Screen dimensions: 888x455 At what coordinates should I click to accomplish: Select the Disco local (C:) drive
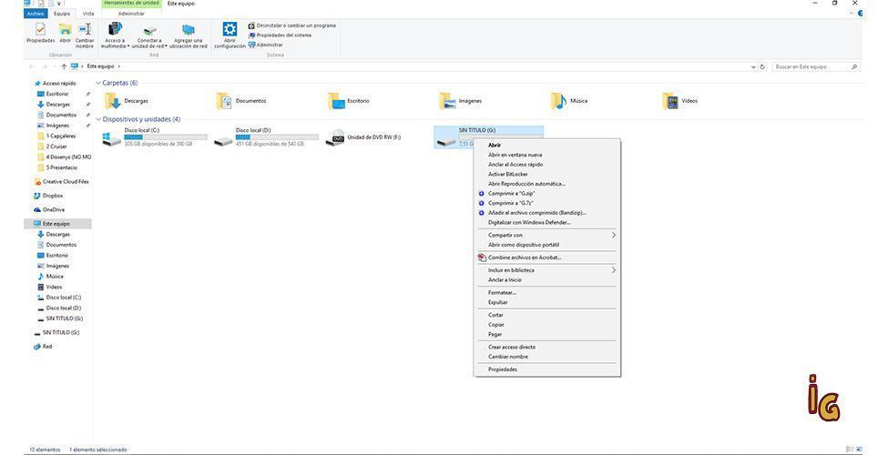pos(155,137)
